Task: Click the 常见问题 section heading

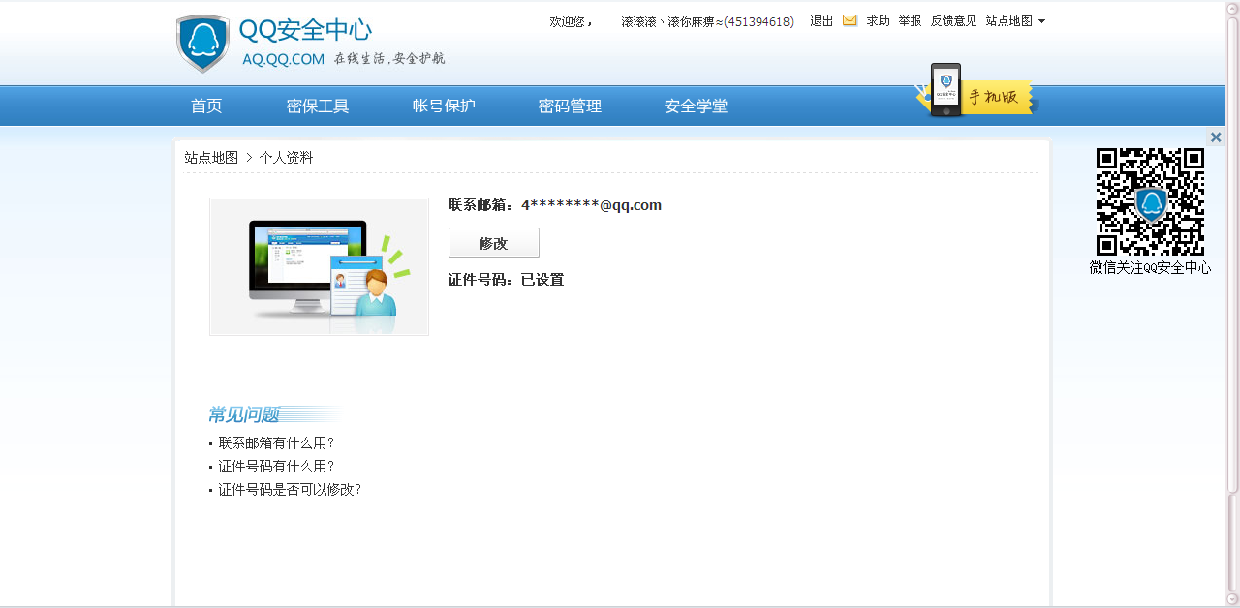Action: tap(244, 415)
